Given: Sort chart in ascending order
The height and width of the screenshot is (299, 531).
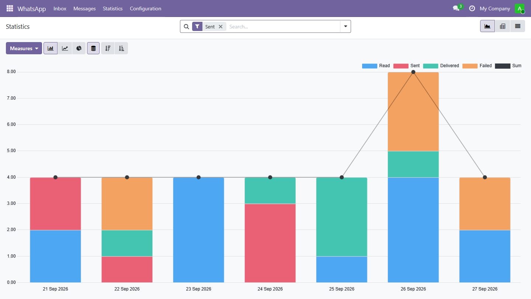Looking at the screenshot, I should pos(121,48).
